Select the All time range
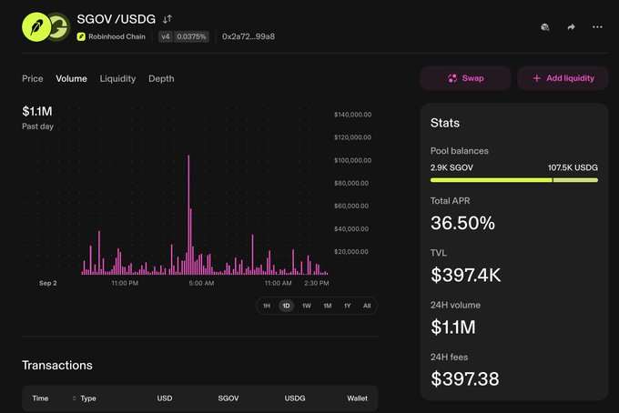The image size is (619, 413). point(367,306)
